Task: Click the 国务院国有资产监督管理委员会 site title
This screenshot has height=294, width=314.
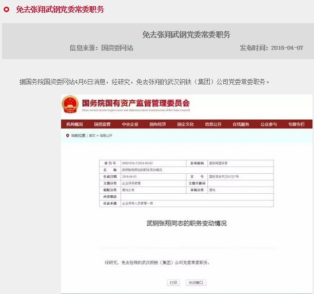Action: (x=135, y=103)
